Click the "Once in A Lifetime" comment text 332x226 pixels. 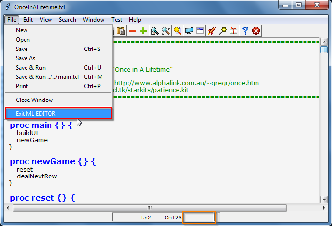(x=143, y=70)
